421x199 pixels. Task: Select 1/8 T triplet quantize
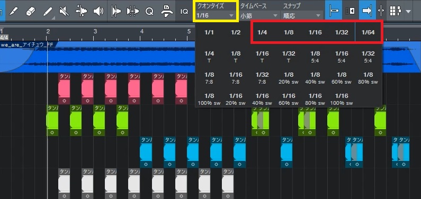coord(236,57)
